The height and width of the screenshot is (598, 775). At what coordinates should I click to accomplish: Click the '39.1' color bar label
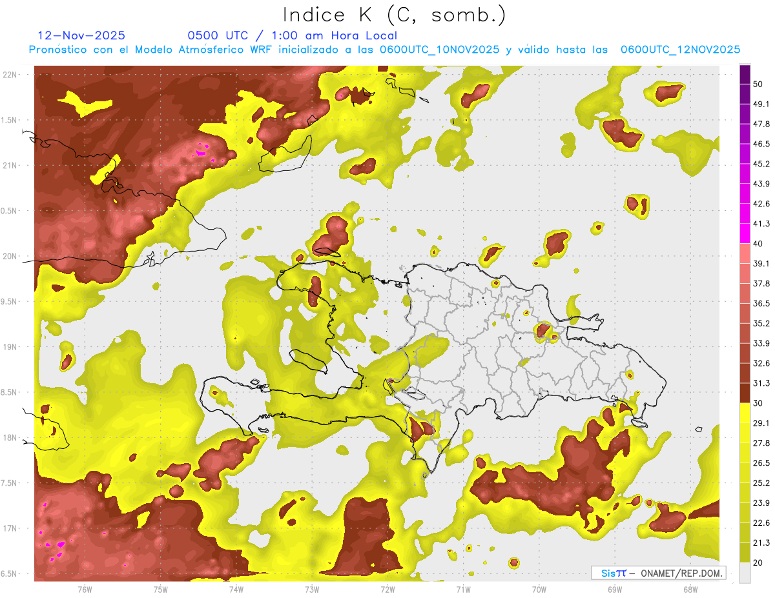pyautogui.click(x=761, y=263)
